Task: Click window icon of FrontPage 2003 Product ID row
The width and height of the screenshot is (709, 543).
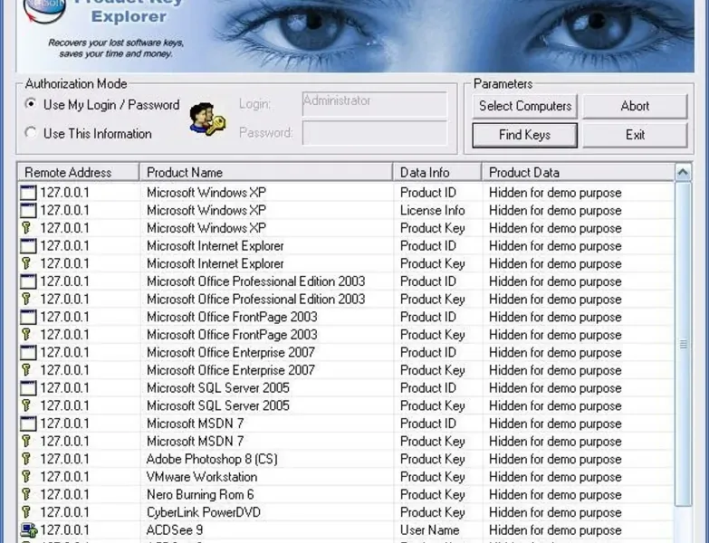Action: [x=28, y=317]
